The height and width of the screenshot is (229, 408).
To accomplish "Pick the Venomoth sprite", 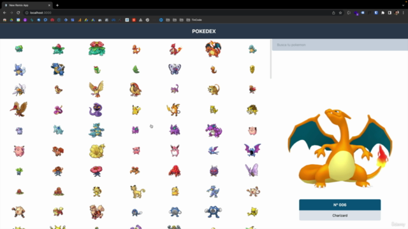I will click(x=252, y=170).
